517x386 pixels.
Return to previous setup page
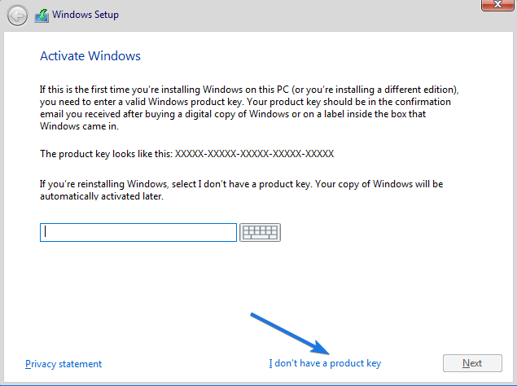click(17, 15)
